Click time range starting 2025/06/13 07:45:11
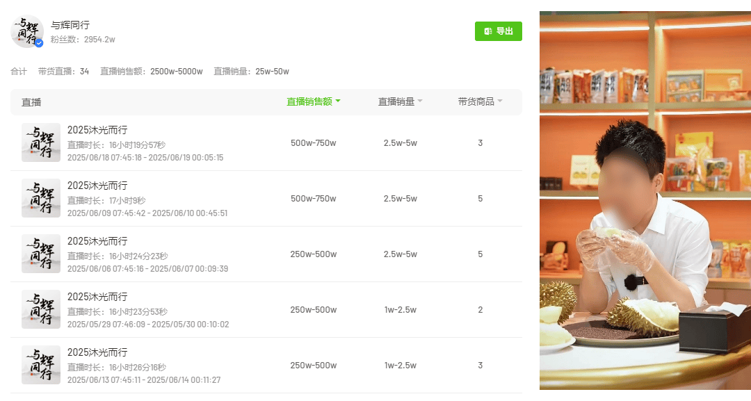 coord(144,379)
